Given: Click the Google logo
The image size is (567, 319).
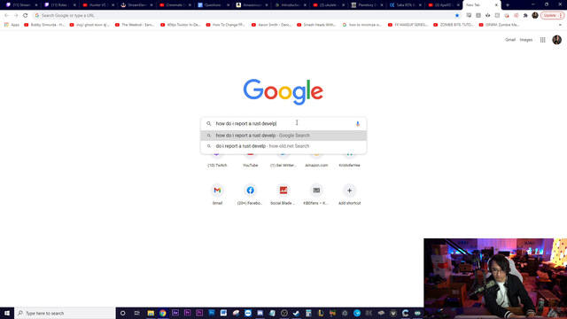Looking at the screenshot, I should coord(283,91).
